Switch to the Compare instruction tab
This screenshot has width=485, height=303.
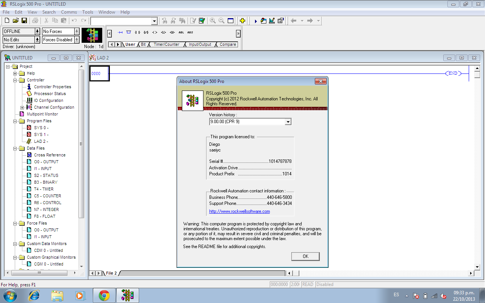[228, 45]
